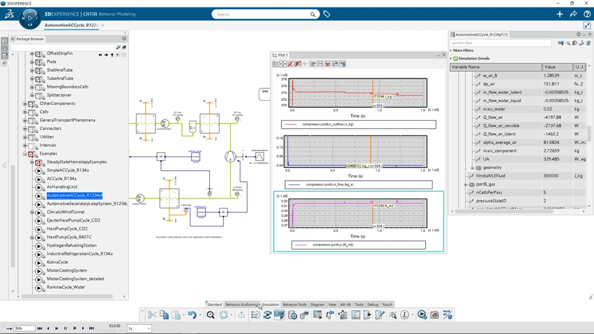Screen dimensions: 594x334
Task: Click the magnifier zoom icon in bottom toolbar
Action: (210, 315)
